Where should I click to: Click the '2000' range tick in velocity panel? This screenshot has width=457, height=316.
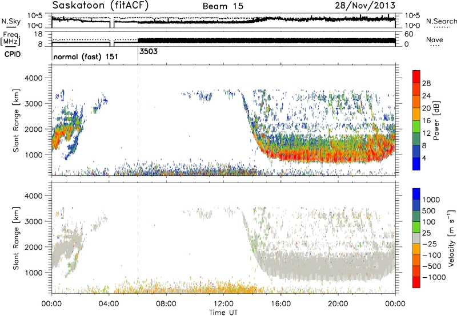tap(33, 247)
